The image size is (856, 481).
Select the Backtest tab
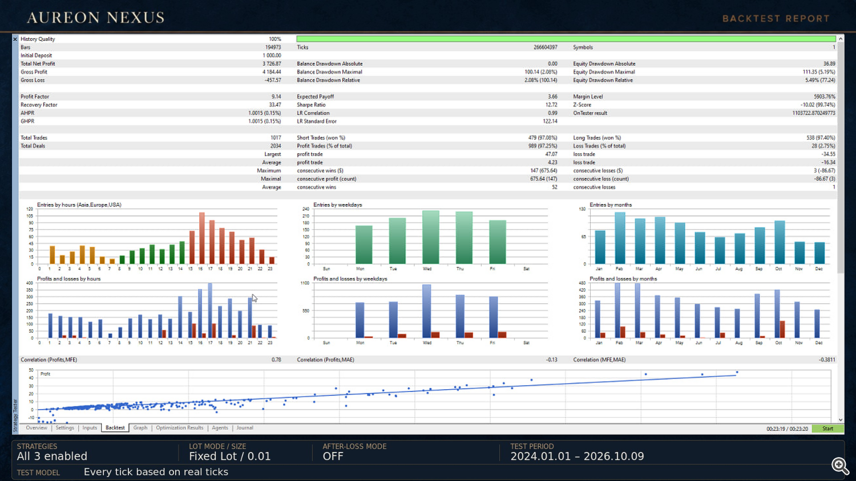pos(115,428)
